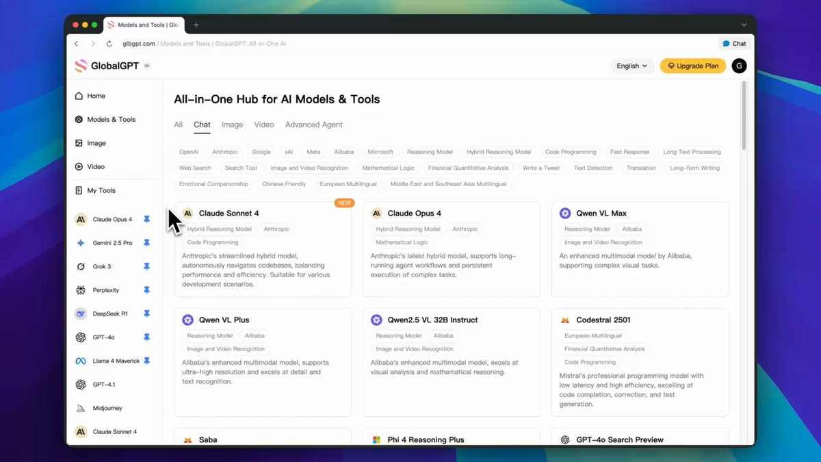Select Claude Opus 4 in sidebar
Viewport: 821px width, 462px height.
coord(112,220)
